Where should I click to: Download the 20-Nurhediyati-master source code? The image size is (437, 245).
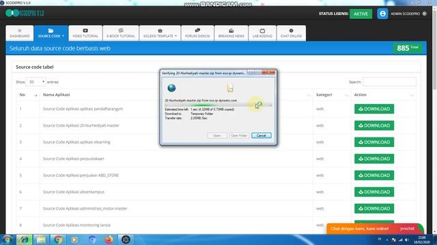(374, 125)
